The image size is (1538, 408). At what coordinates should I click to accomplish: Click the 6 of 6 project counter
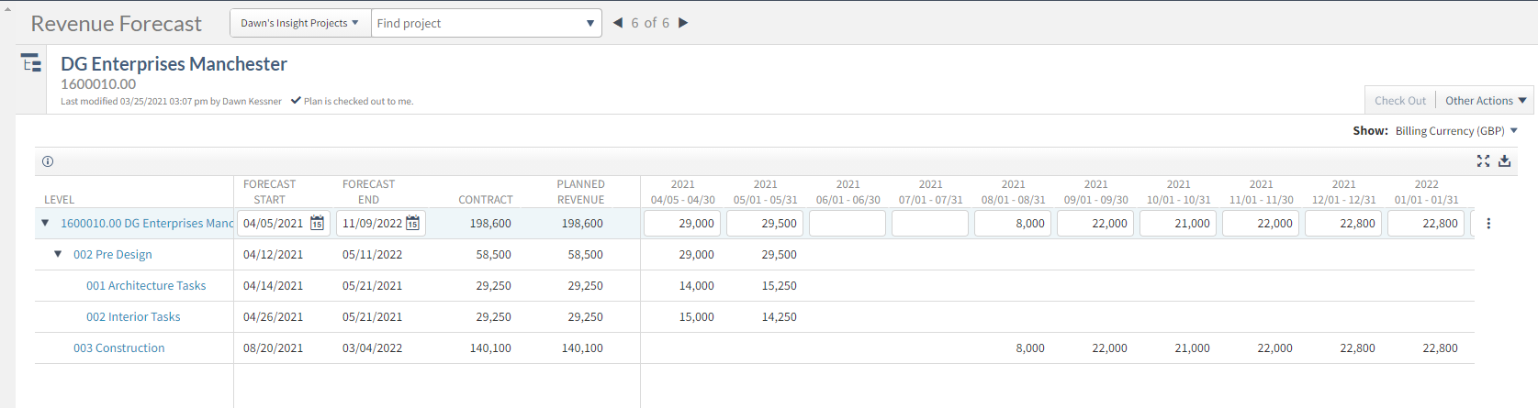(x=650, y=23)
